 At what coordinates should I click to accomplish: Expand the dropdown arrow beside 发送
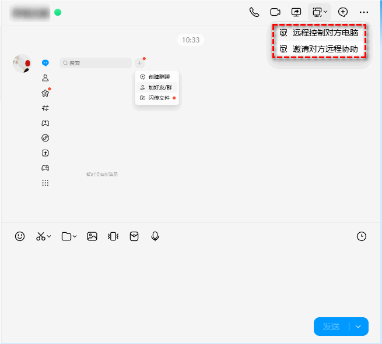point(359,327)
